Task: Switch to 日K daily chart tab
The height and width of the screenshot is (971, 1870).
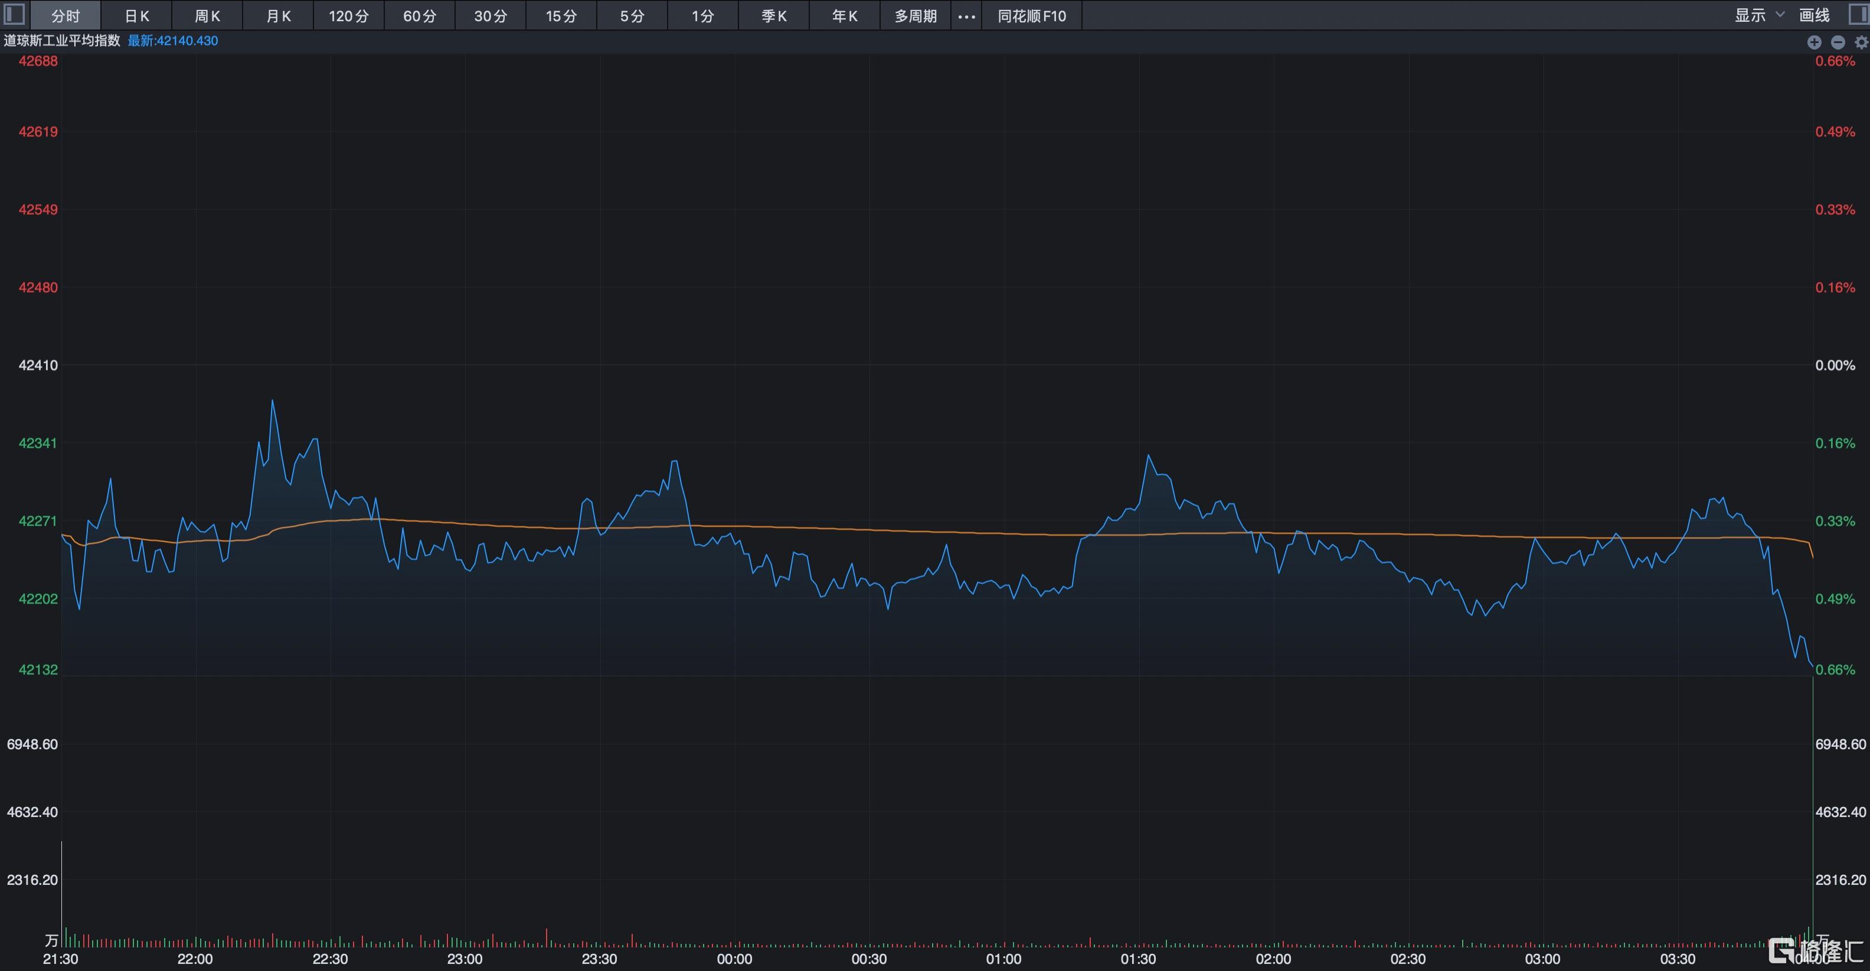Action: [x=136, y=16]
